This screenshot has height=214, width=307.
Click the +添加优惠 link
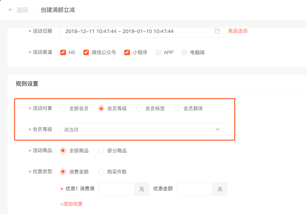[x=71, y=204]
